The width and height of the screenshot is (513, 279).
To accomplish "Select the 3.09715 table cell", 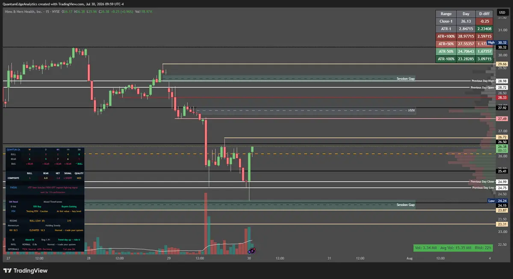I will 484,59.
